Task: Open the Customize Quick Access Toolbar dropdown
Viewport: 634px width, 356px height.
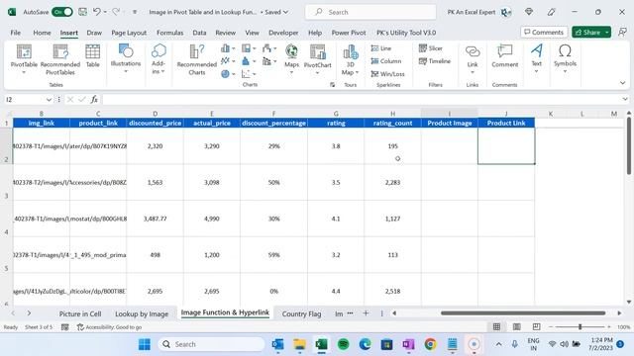Action: 135,12
